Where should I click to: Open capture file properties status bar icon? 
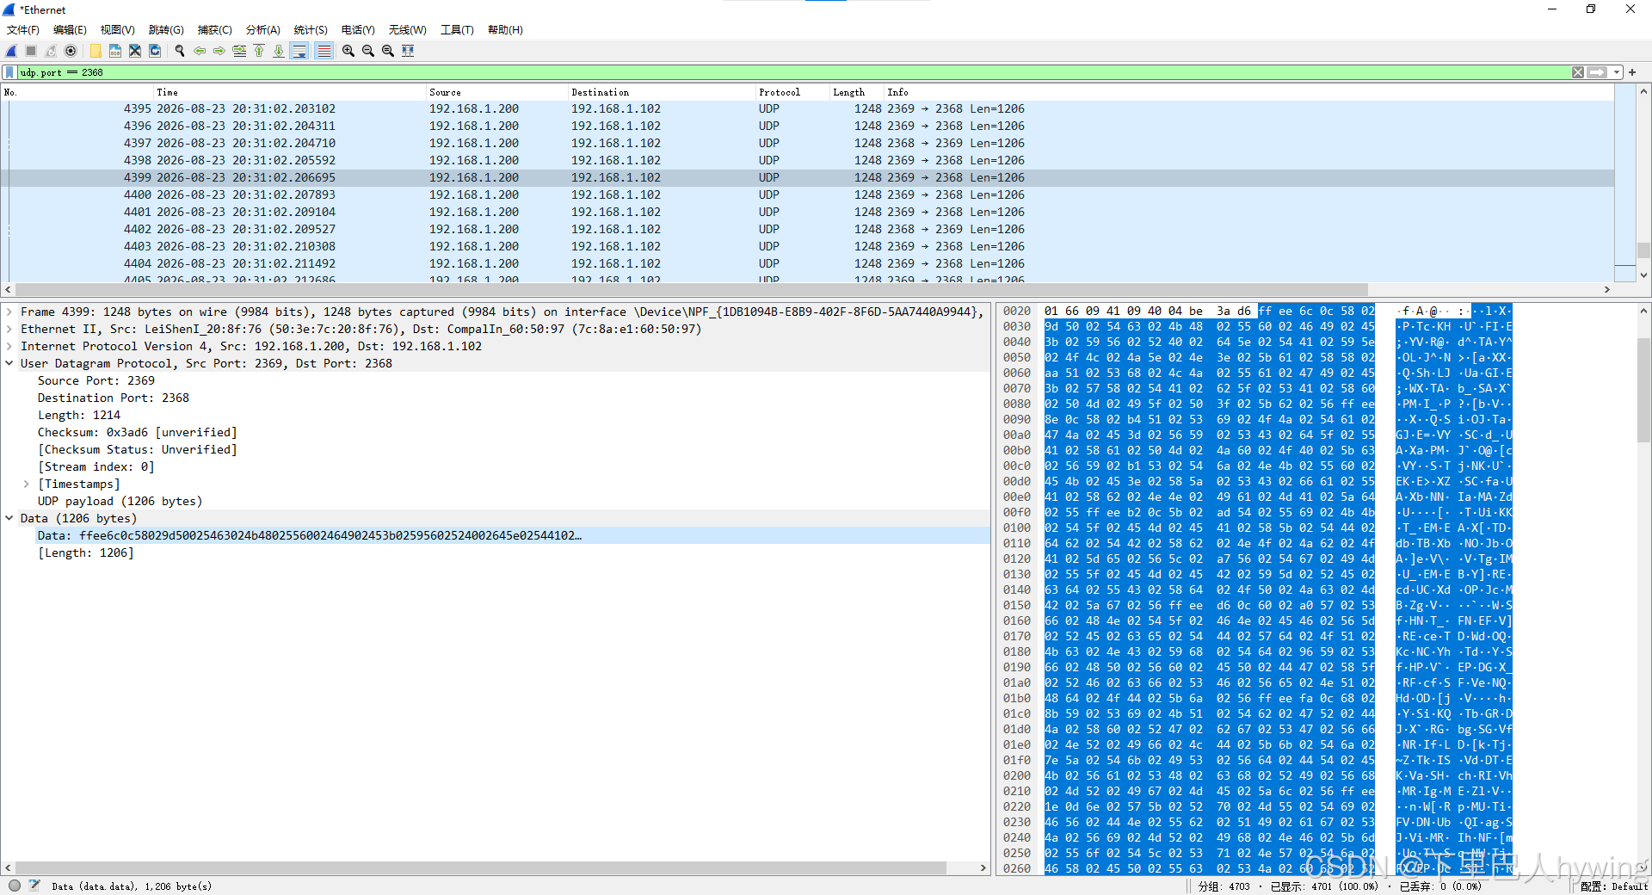pyautogui.click(x=34, y=886)
